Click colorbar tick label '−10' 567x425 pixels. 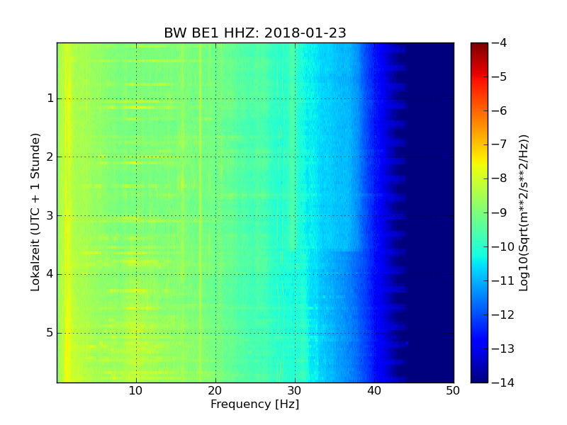click(x=503, y=246)
